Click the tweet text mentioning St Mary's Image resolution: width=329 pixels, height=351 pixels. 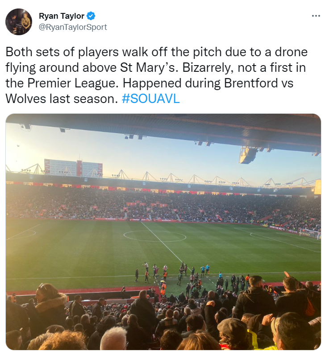(156, 75)
